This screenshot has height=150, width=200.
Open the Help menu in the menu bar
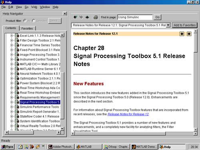tap(56, 7)
